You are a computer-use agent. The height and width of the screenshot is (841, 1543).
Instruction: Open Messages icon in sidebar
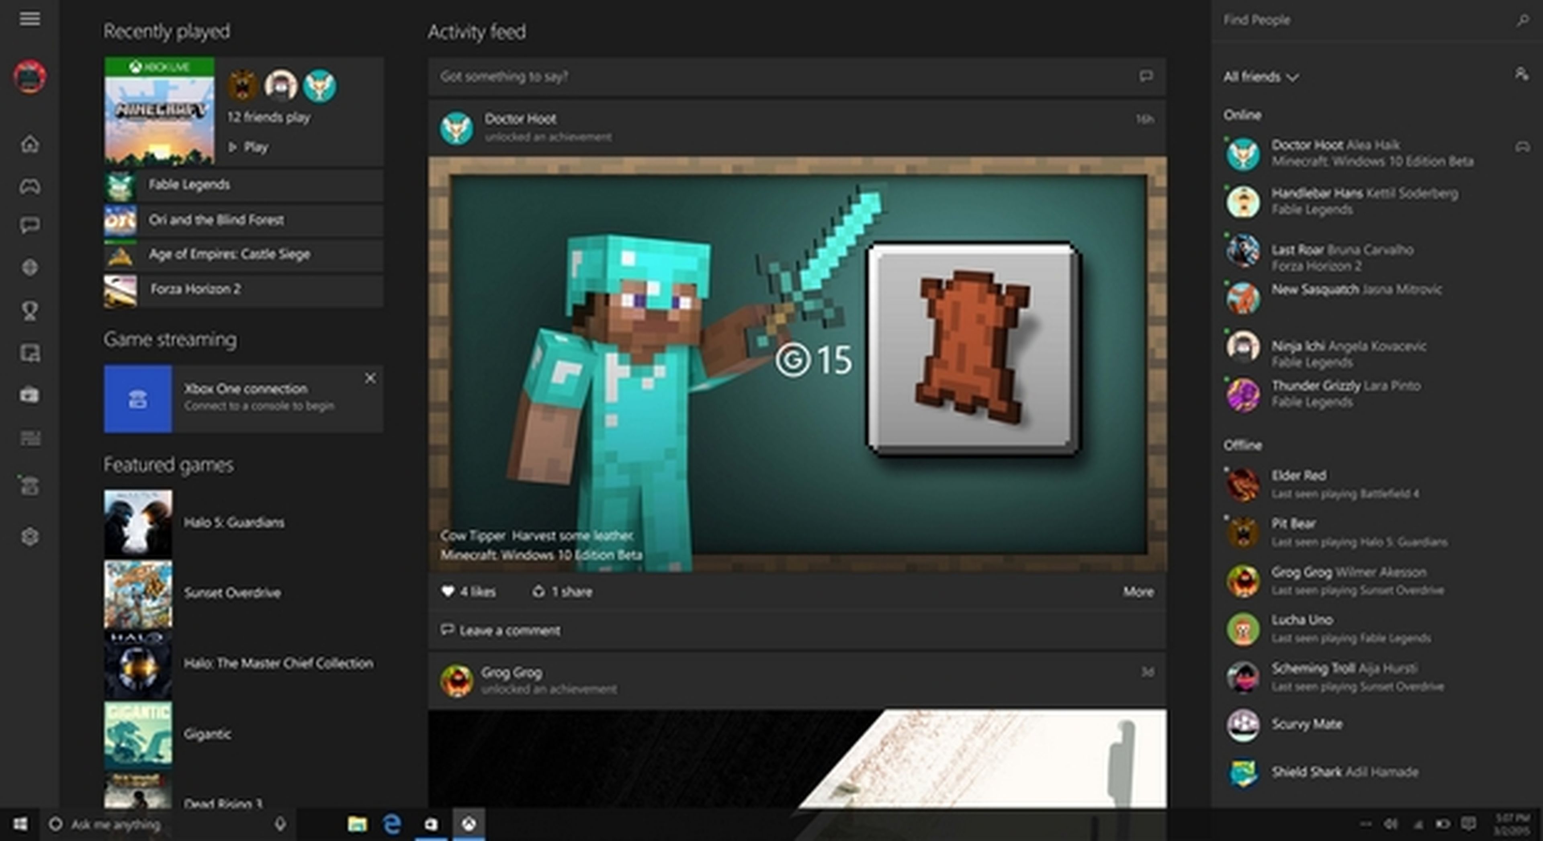coord(29,226)
